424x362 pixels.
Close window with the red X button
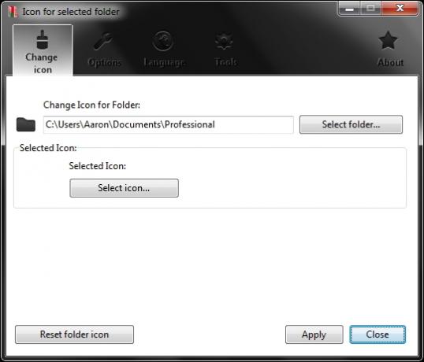[400, 9]
